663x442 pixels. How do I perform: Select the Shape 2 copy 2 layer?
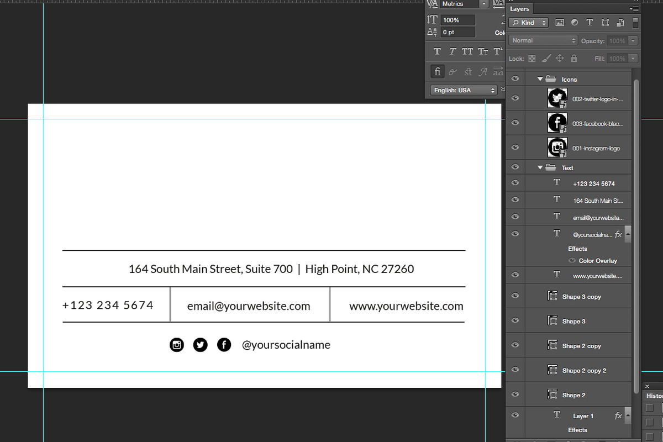click(569, 370)
